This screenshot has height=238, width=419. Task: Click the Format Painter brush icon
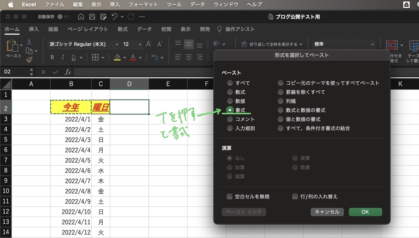(29, 60)
